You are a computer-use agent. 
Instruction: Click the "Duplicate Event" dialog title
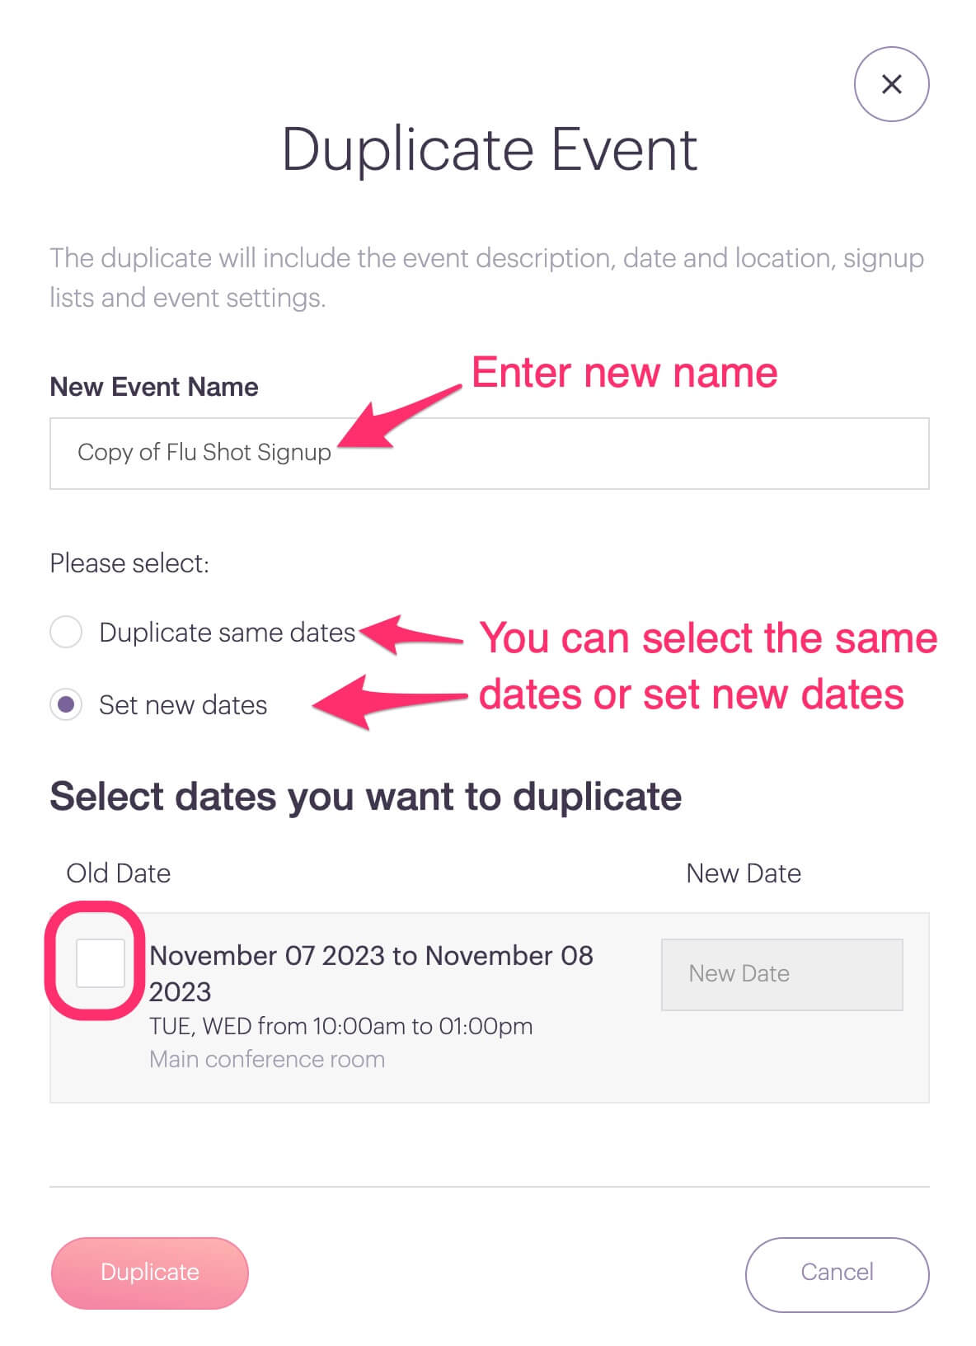pyautogui.click(x=490, y=150)
